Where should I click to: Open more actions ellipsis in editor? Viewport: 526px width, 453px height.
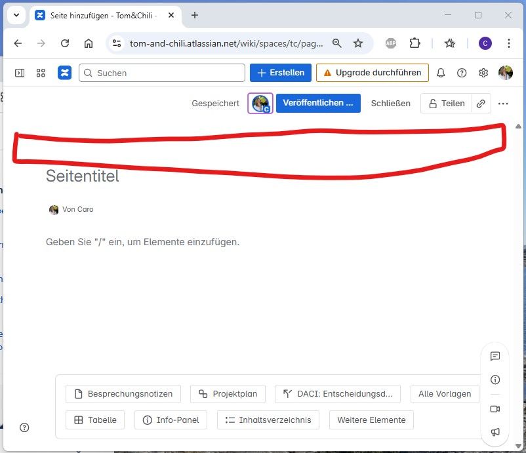pos(503,104)
